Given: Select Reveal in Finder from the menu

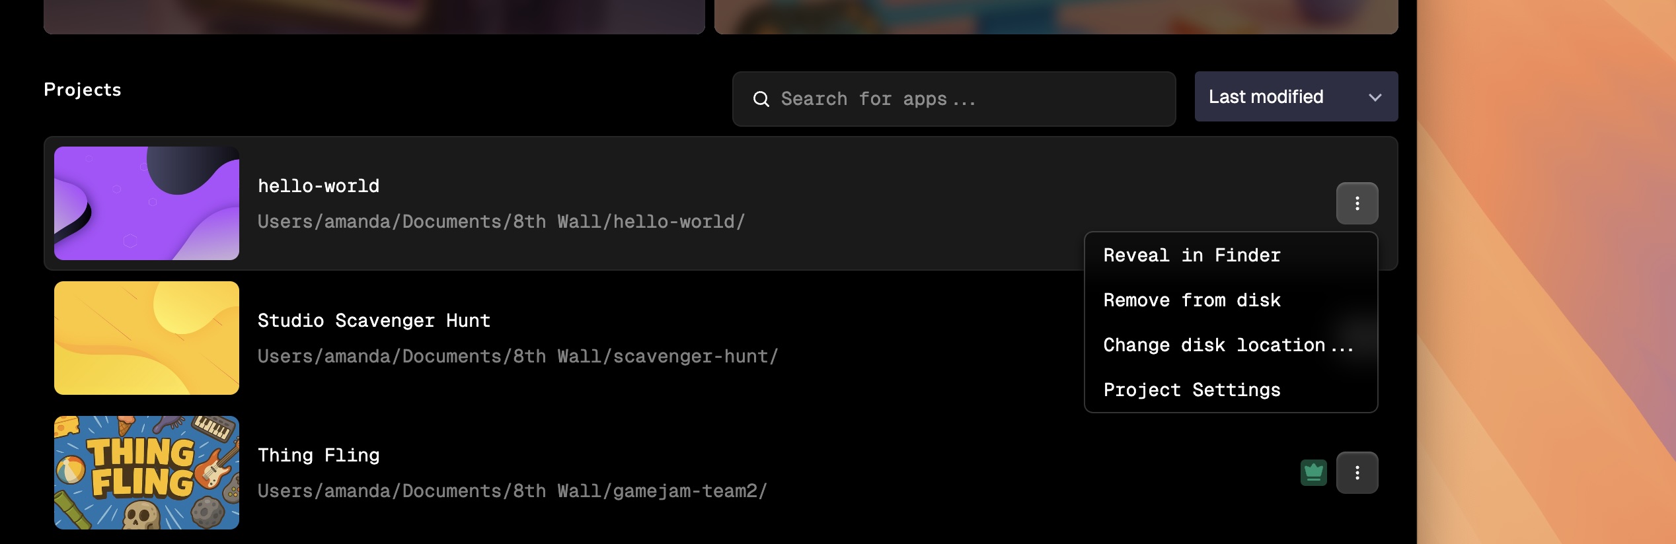Looking at the screenshot, I should click(1192, 255).
